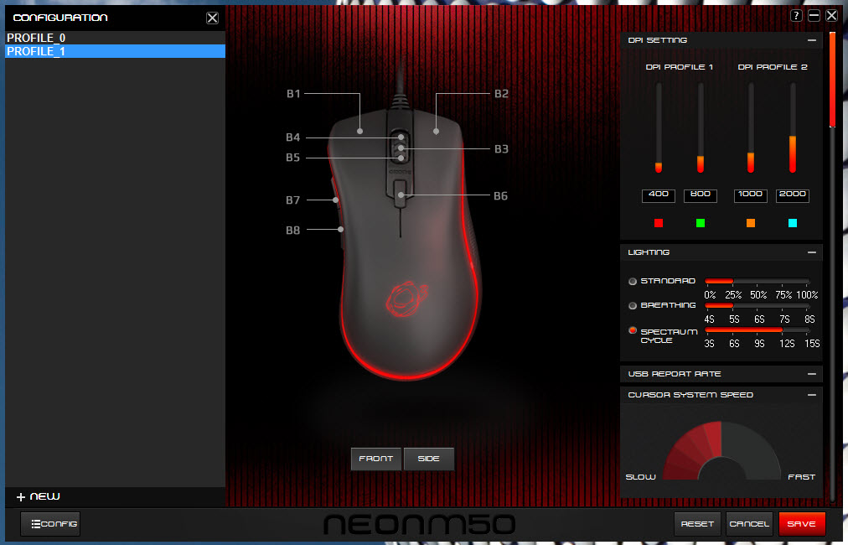Switch to FRONT mouse view

(376, 459)
